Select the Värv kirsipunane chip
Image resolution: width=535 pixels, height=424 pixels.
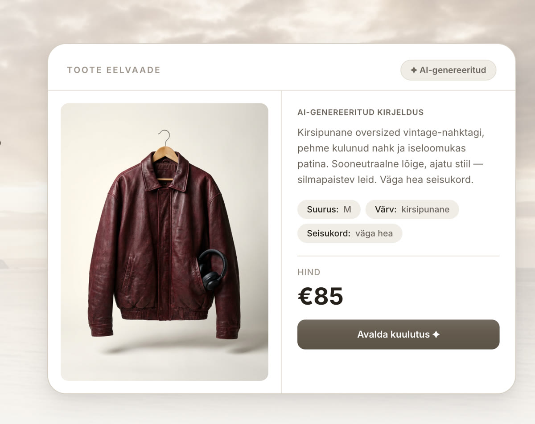click(412, 209)
